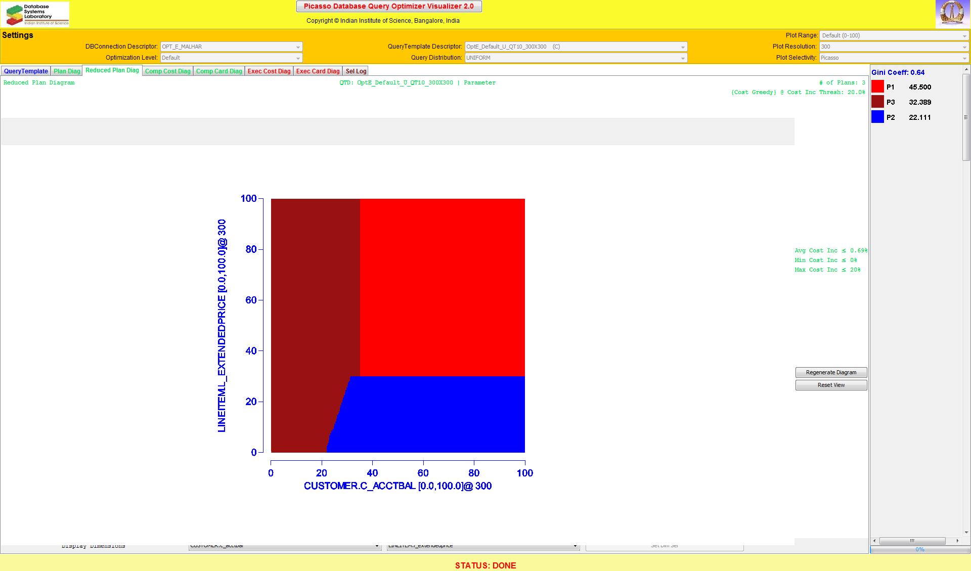Click the Database Systems Laboratory logo
This screenshot has width=971, height=571.
35,14
